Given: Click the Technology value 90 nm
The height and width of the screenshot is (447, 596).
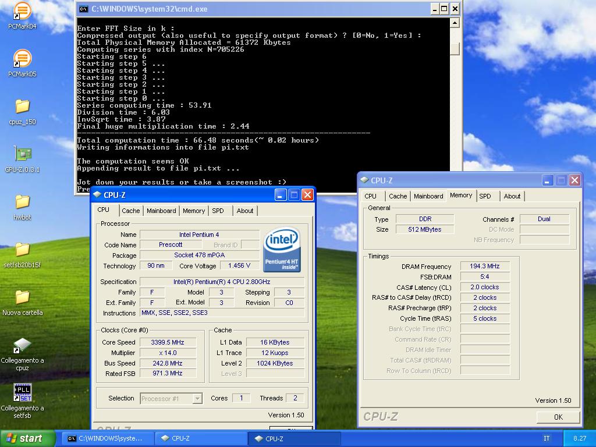Looking at the screenshot, I should pos(156,265).
